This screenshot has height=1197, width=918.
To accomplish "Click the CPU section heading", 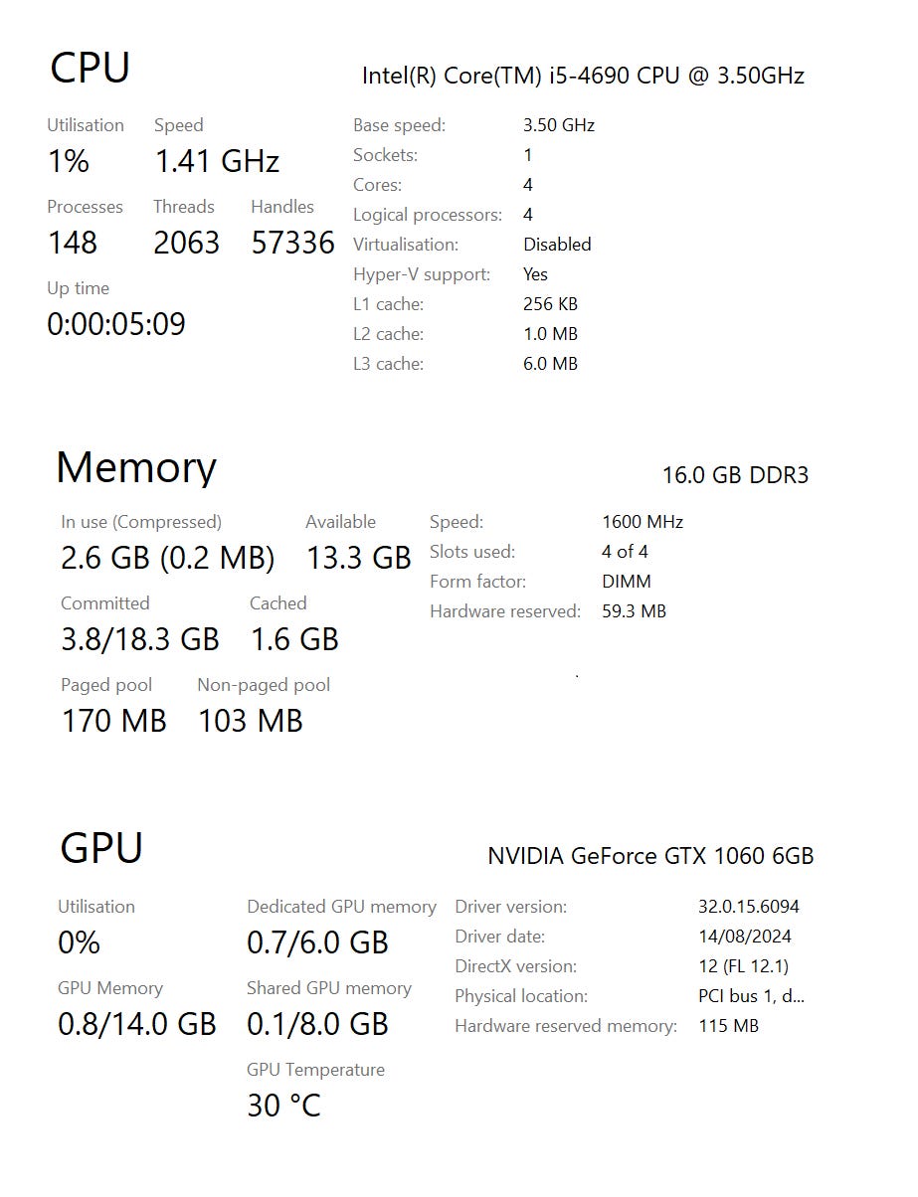I will 90,69.
